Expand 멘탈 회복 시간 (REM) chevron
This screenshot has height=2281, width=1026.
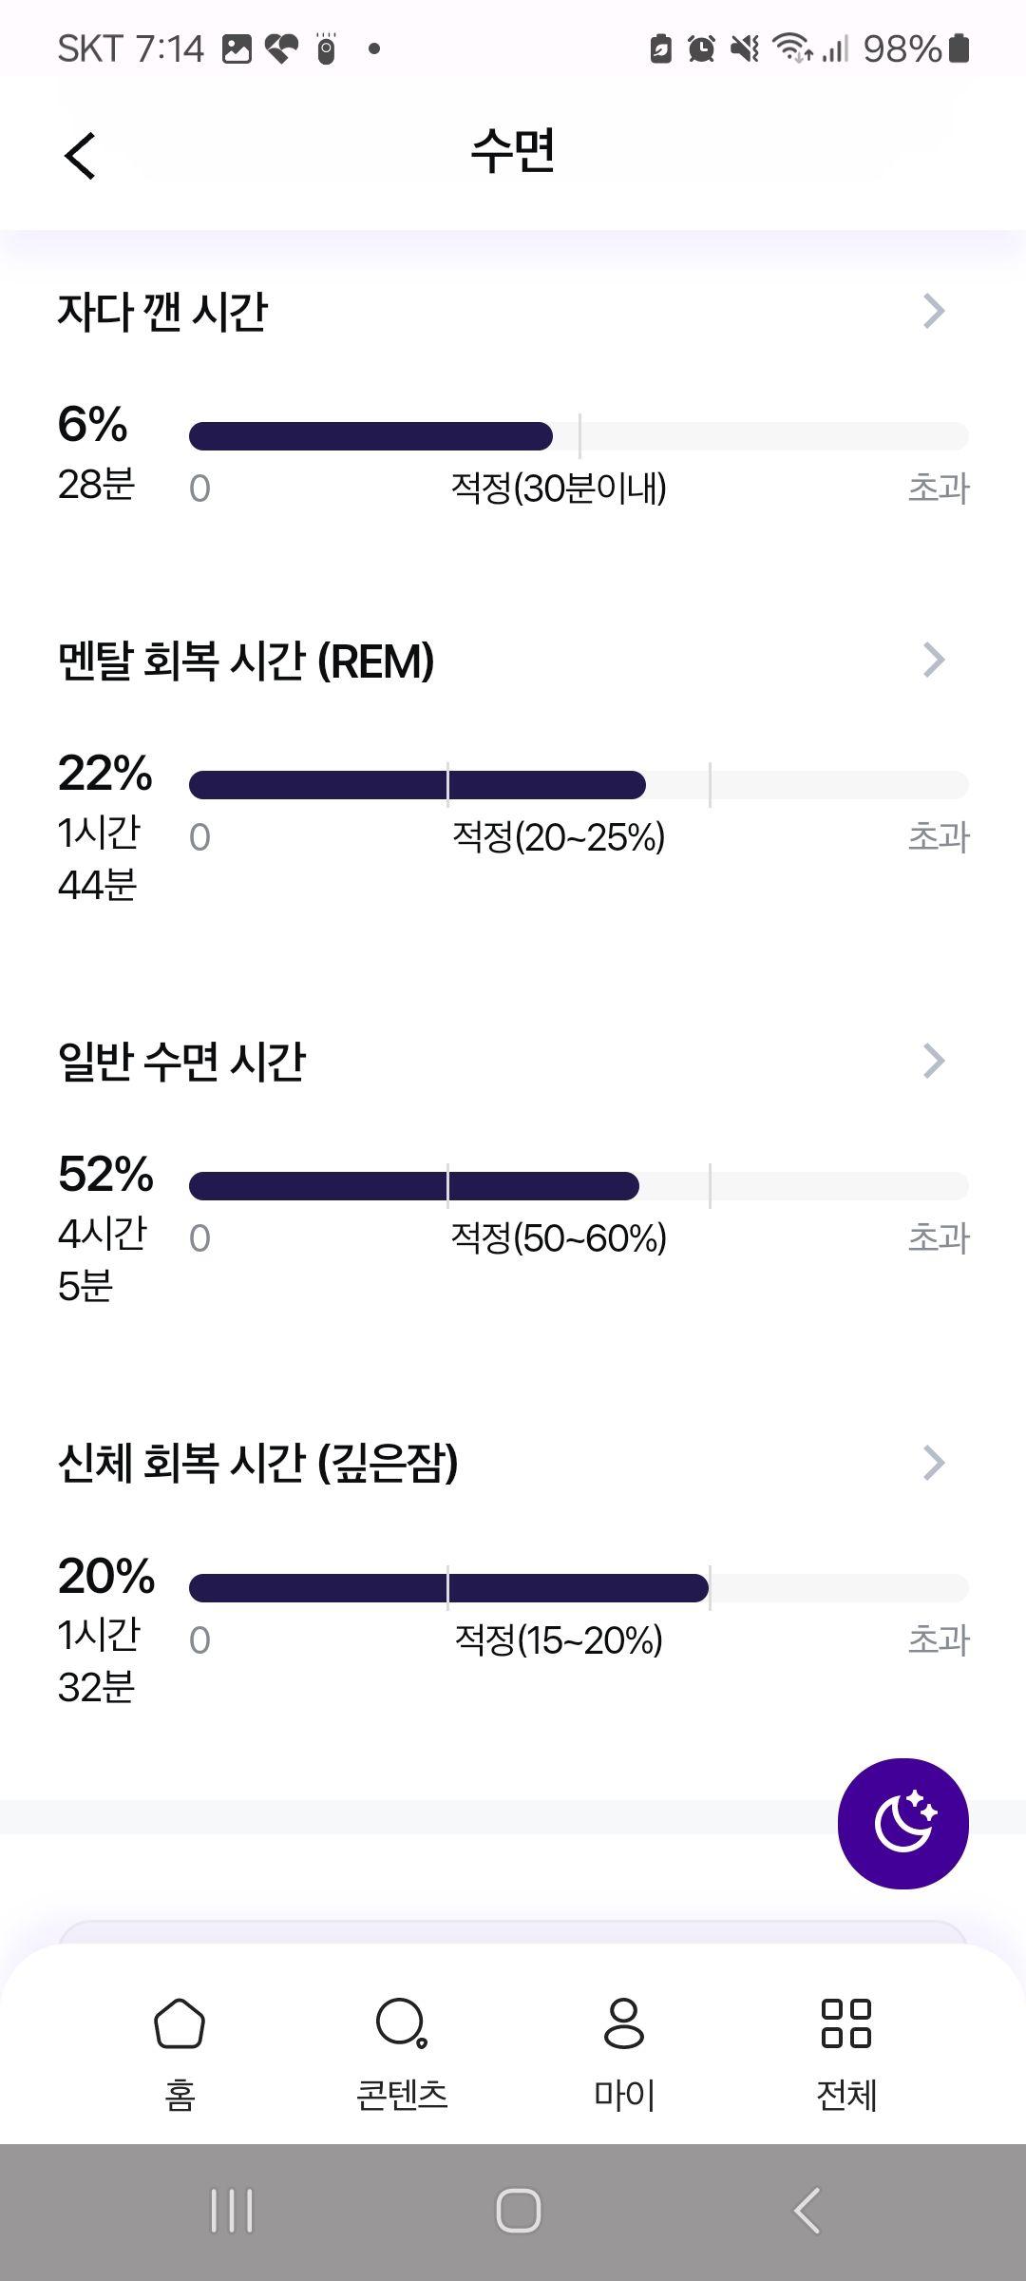point(934,660)
